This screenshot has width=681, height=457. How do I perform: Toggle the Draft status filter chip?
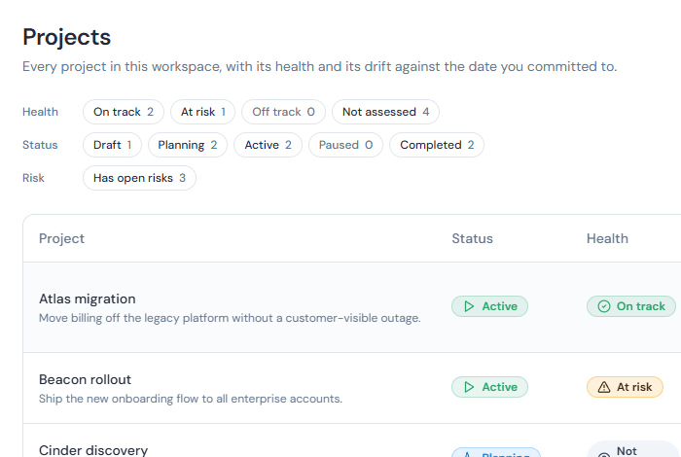(112, 145)
